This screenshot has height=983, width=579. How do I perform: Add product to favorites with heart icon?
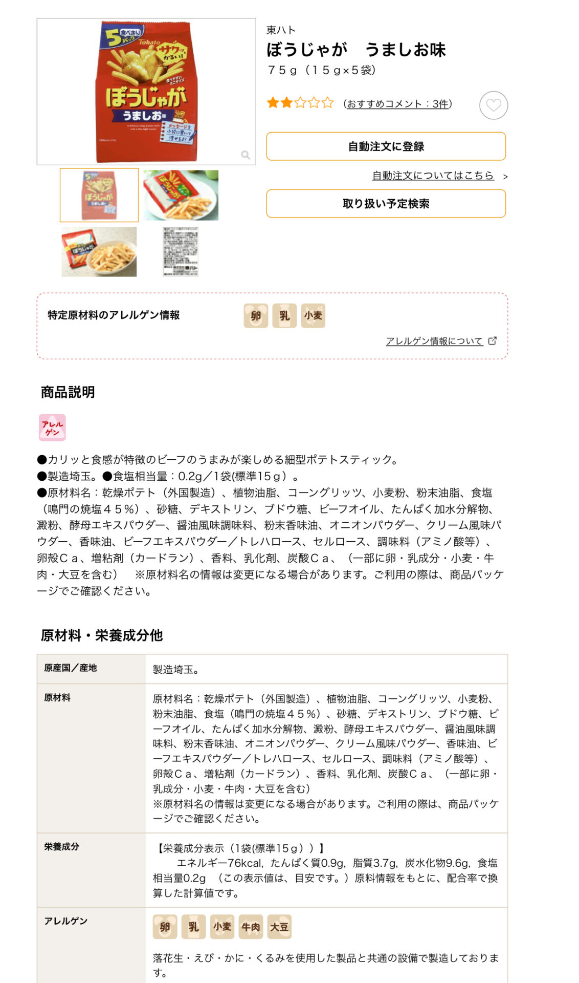coord(493,105)
